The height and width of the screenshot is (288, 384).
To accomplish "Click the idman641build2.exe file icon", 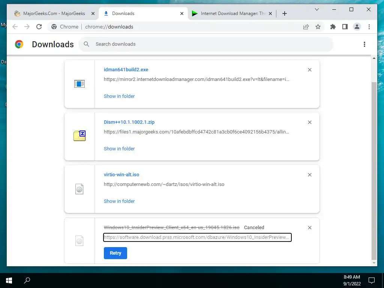I will [x=79, y=84].
